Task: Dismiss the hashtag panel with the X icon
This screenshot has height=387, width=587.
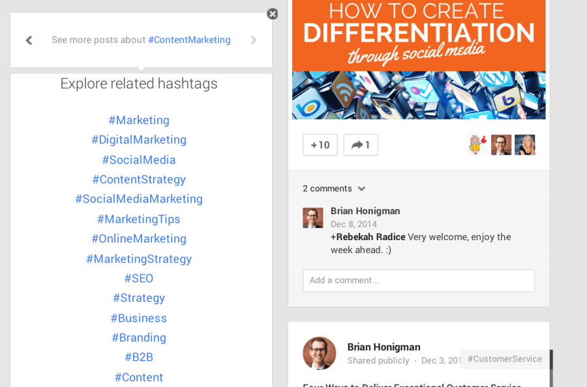Action: point(272,14)
